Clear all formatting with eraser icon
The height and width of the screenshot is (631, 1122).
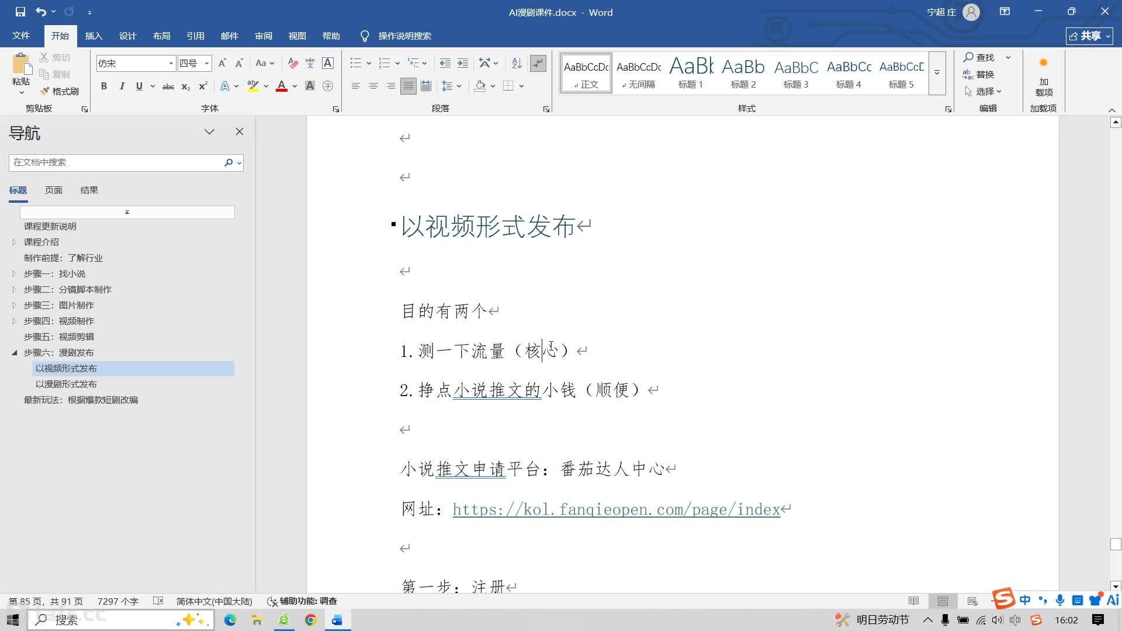pyautogui.click(x=293, y=63)
